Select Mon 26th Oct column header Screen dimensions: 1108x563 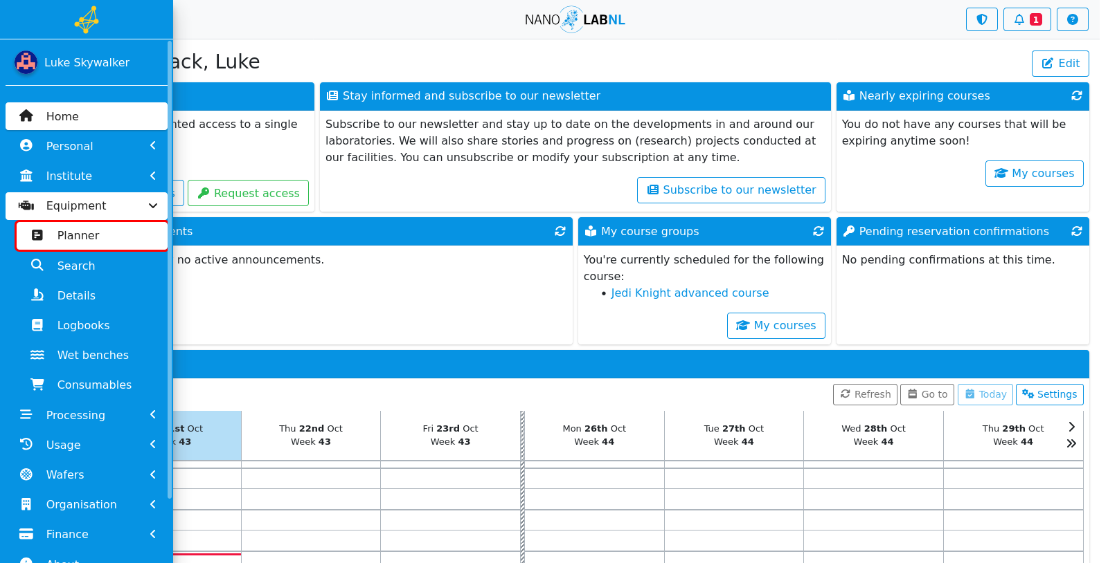click(594, 435)
